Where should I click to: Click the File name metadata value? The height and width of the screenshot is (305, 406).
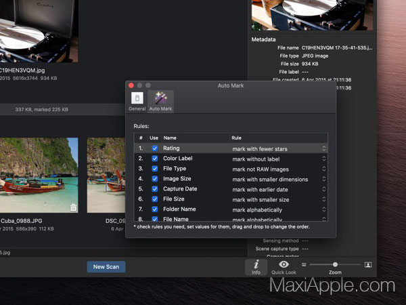pos(337,47)
